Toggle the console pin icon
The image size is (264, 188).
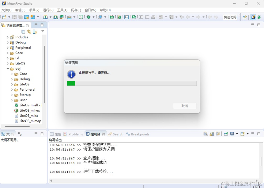[x=226, y=134]
